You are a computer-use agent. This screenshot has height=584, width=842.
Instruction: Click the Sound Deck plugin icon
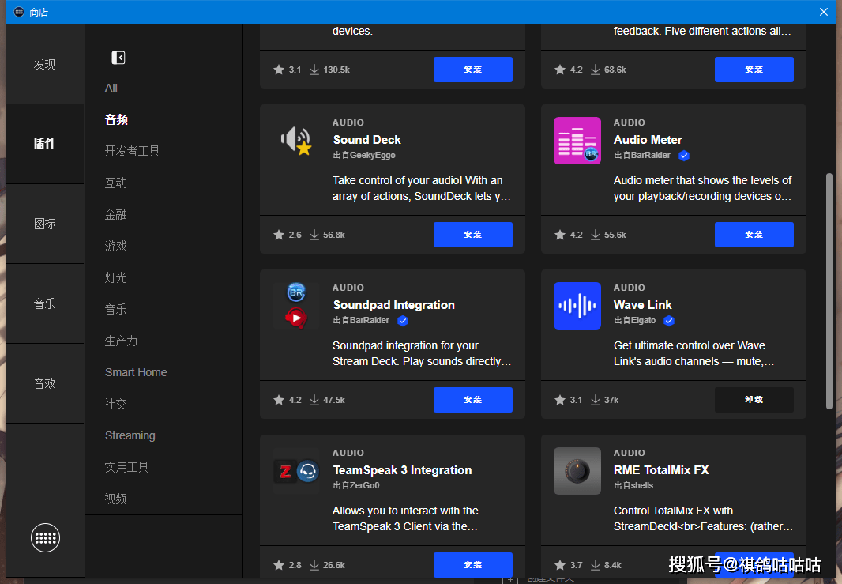pyautogui.click(x=296, y=141)
